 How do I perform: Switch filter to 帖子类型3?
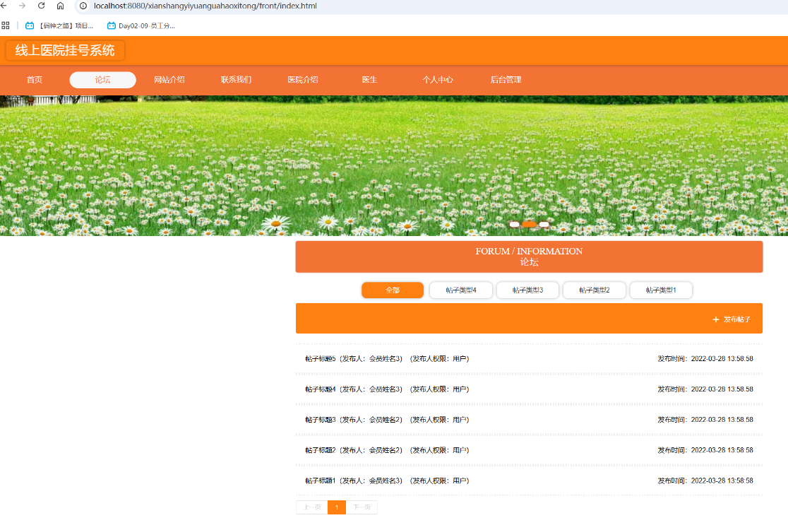pos(527,290)
